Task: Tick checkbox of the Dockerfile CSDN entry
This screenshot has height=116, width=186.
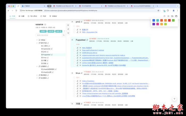Action: point(74,65)
